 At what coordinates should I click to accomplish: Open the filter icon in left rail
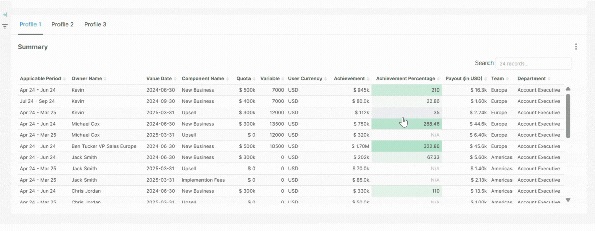click(x=5, y=26)
